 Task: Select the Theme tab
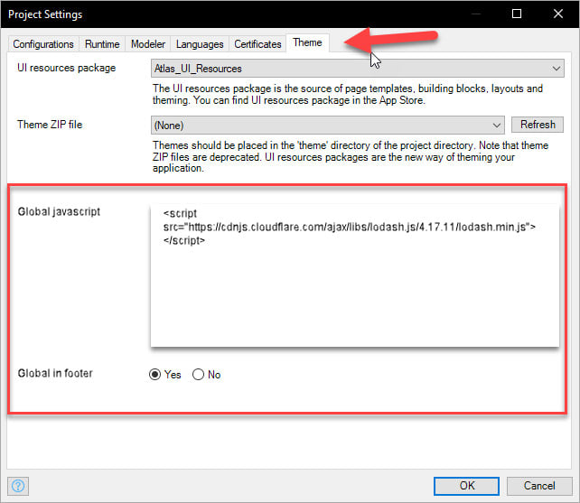pos(307,43)
